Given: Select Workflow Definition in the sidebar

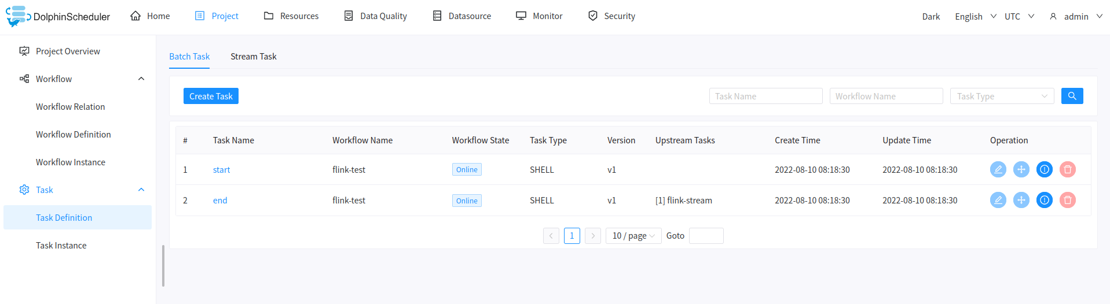Looking at the screenshot, I should point(73,134).
